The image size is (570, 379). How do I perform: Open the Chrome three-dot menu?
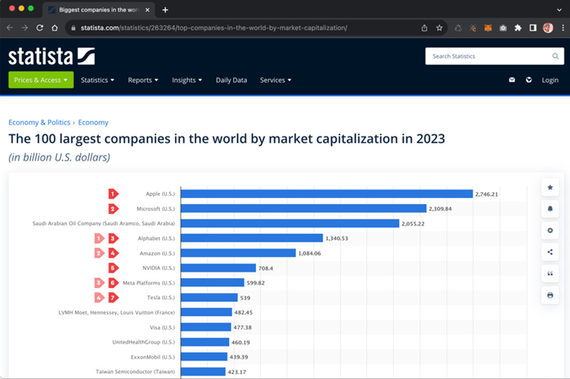(x=563, y=27)
